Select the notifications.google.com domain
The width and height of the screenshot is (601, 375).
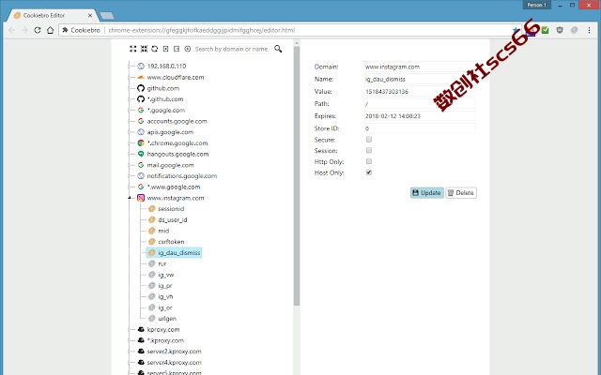tap(181, 175)
